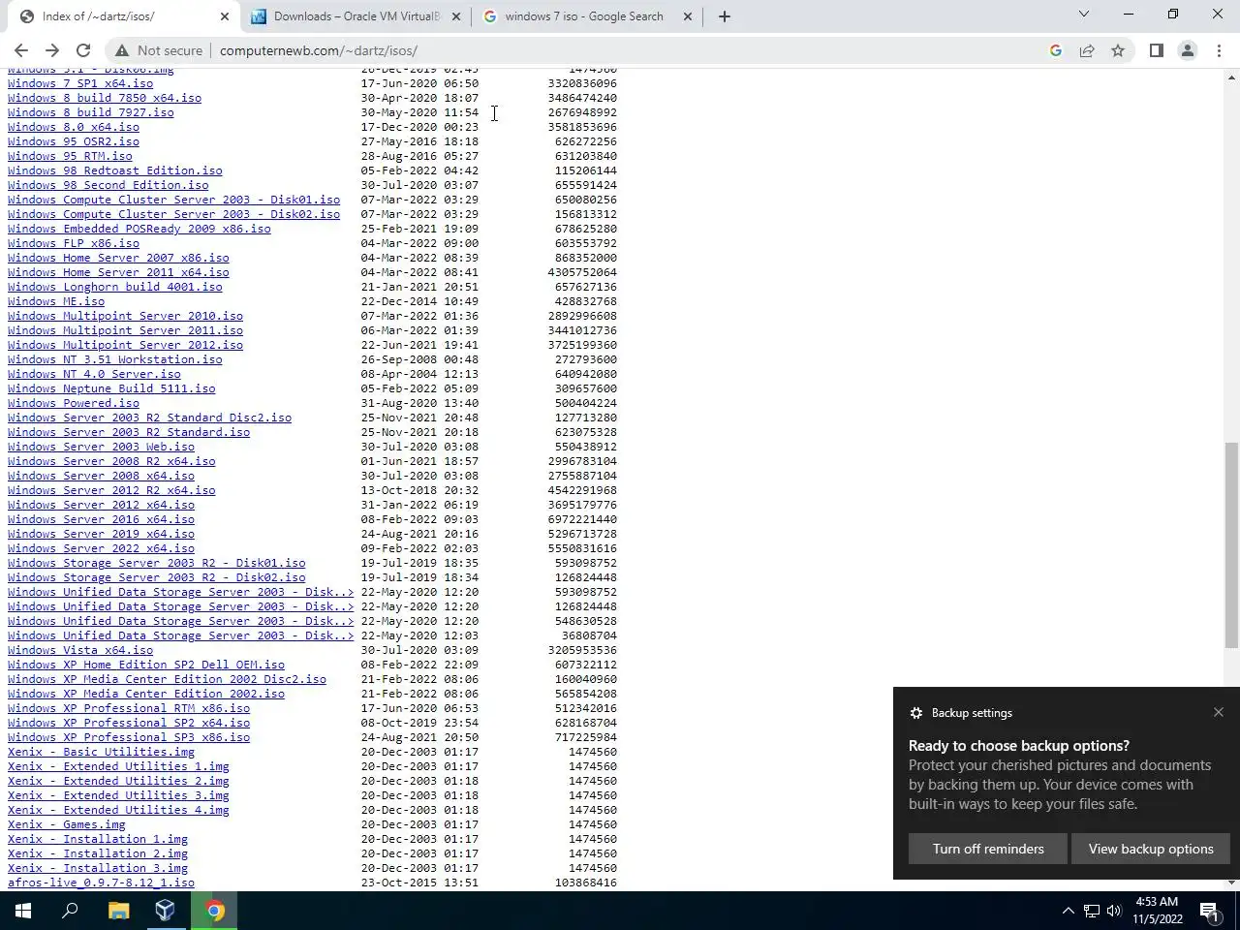Open Windows ME.iso link

click(56, 301)
